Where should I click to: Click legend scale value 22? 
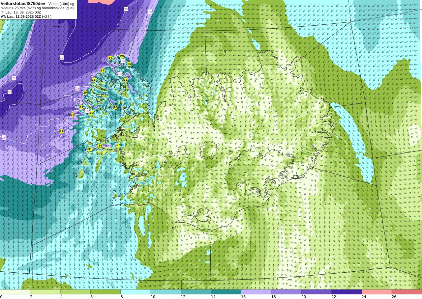334,297
